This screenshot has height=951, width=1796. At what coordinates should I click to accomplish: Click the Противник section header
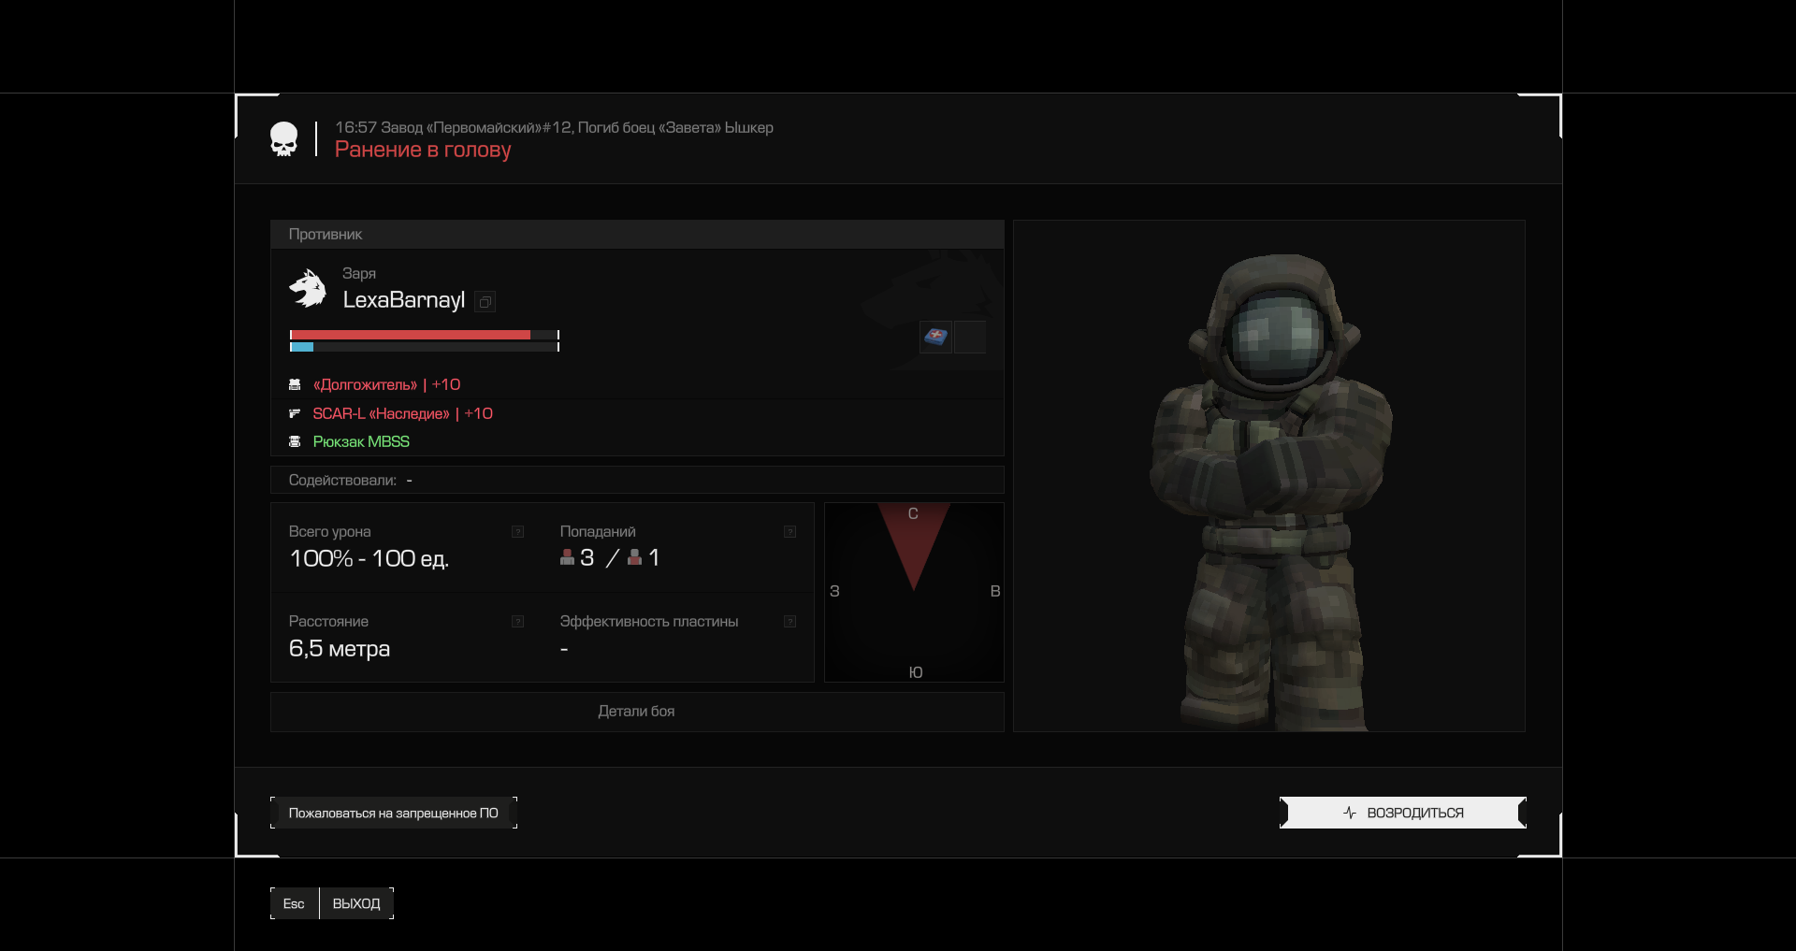pyautogui.click(x=637, y=235)
